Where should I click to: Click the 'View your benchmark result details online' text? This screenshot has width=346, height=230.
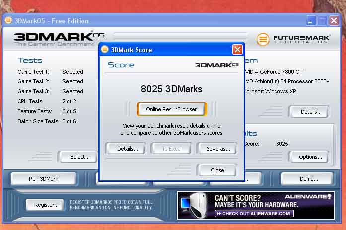[171, 126]
